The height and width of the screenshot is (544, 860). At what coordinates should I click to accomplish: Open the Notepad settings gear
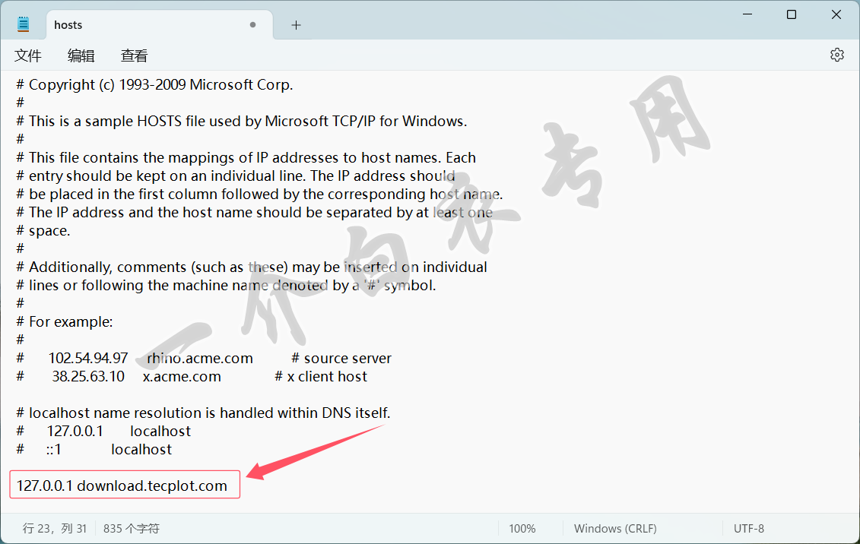pyautogui.click(x=837, y=55)
